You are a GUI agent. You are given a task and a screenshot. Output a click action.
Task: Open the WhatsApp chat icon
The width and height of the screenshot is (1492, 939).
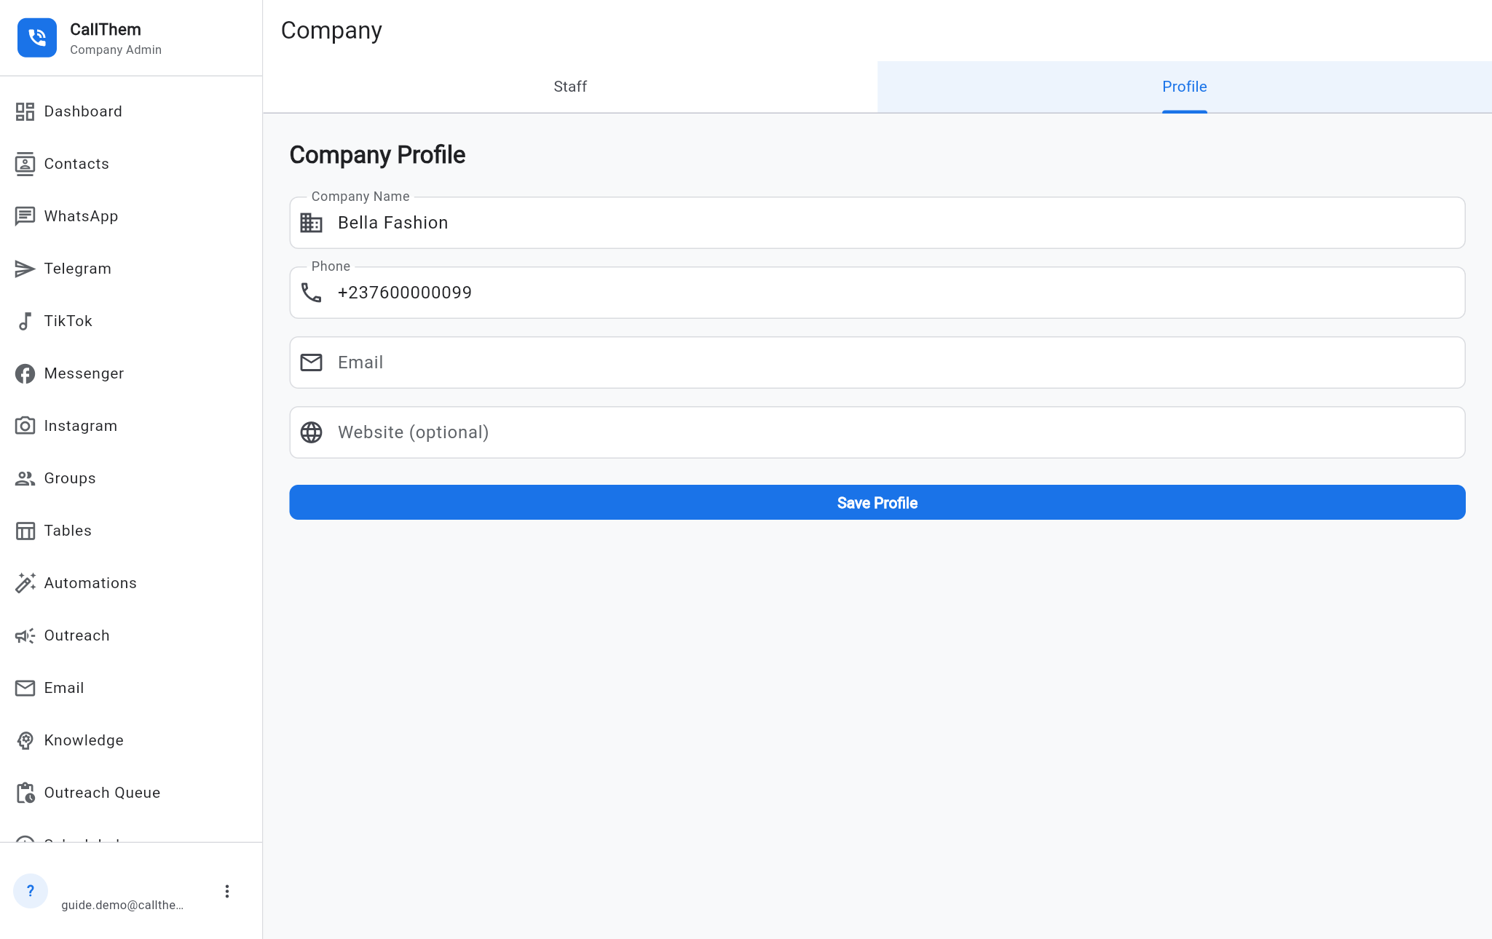click(25, 216)
